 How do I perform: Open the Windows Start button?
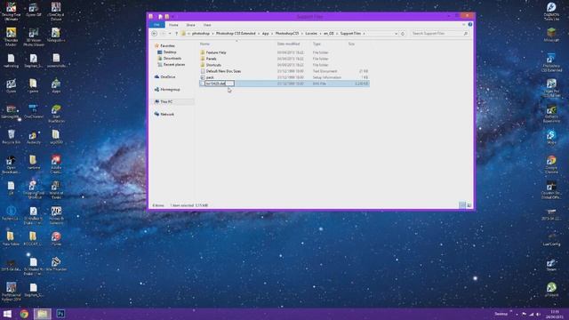point(7,314)
